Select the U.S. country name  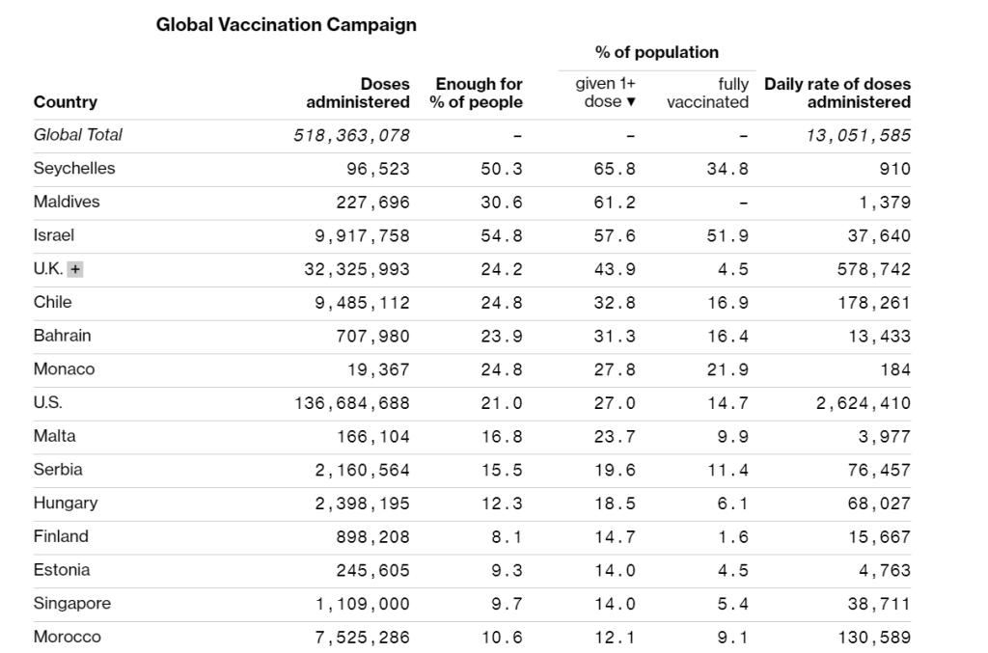tap(48, 403)
